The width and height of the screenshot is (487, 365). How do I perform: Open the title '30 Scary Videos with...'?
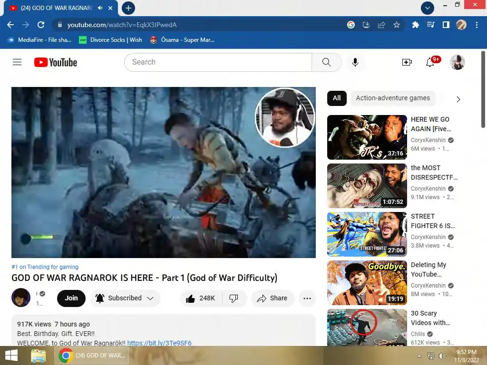tap(430, 318)
